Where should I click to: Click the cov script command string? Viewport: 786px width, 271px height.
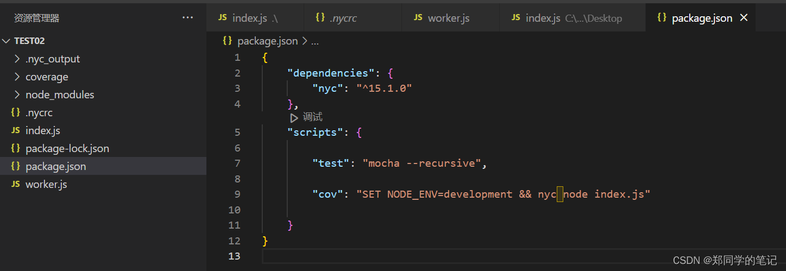[504, 194]
